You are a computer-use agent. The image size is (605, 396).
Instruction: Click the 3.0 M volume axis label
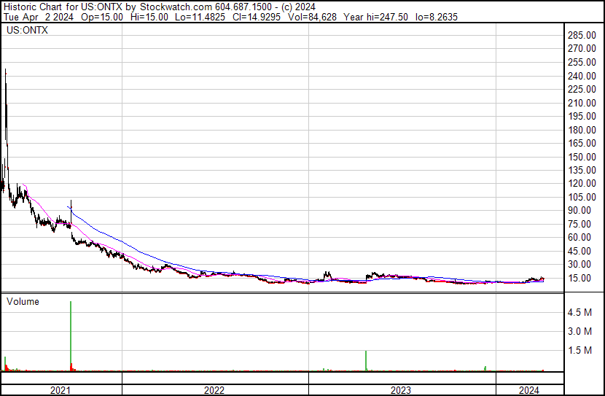(579, 332)
